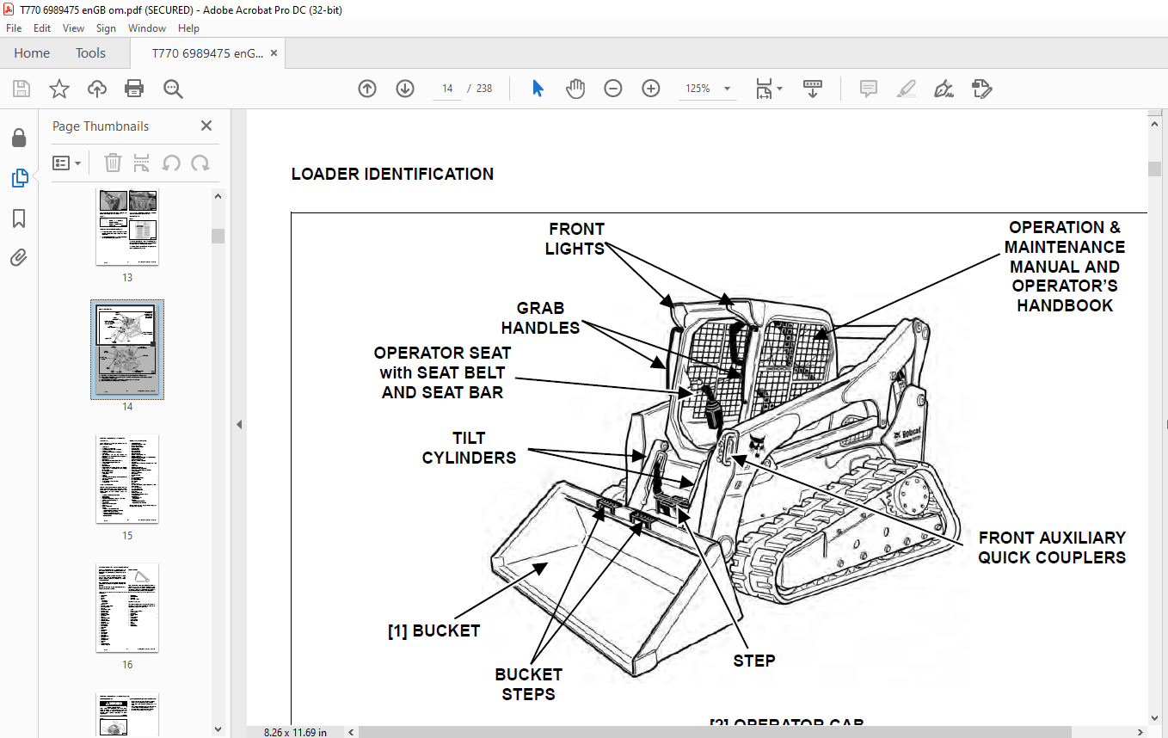The height and width of the screenshot is (738, 1168).
Task: Open find text magnifier icon
Action: pyautogui.click(x=173, y=89)
